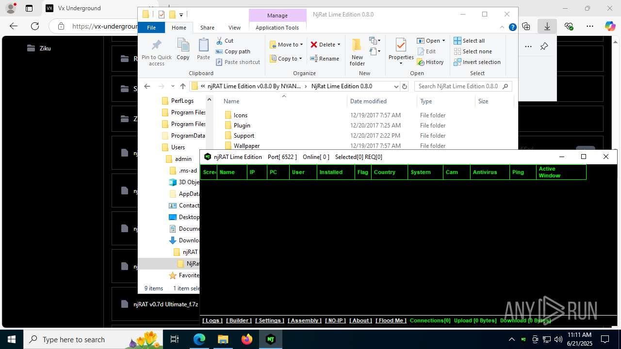Reload the Vx Underground page in Edge

(35, 26)
